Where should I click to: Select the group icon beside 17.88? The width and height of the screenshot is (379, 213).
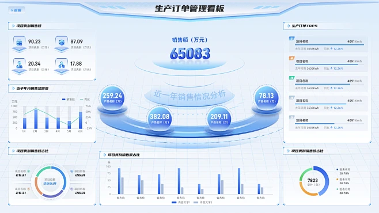click(x=62, y=64)
